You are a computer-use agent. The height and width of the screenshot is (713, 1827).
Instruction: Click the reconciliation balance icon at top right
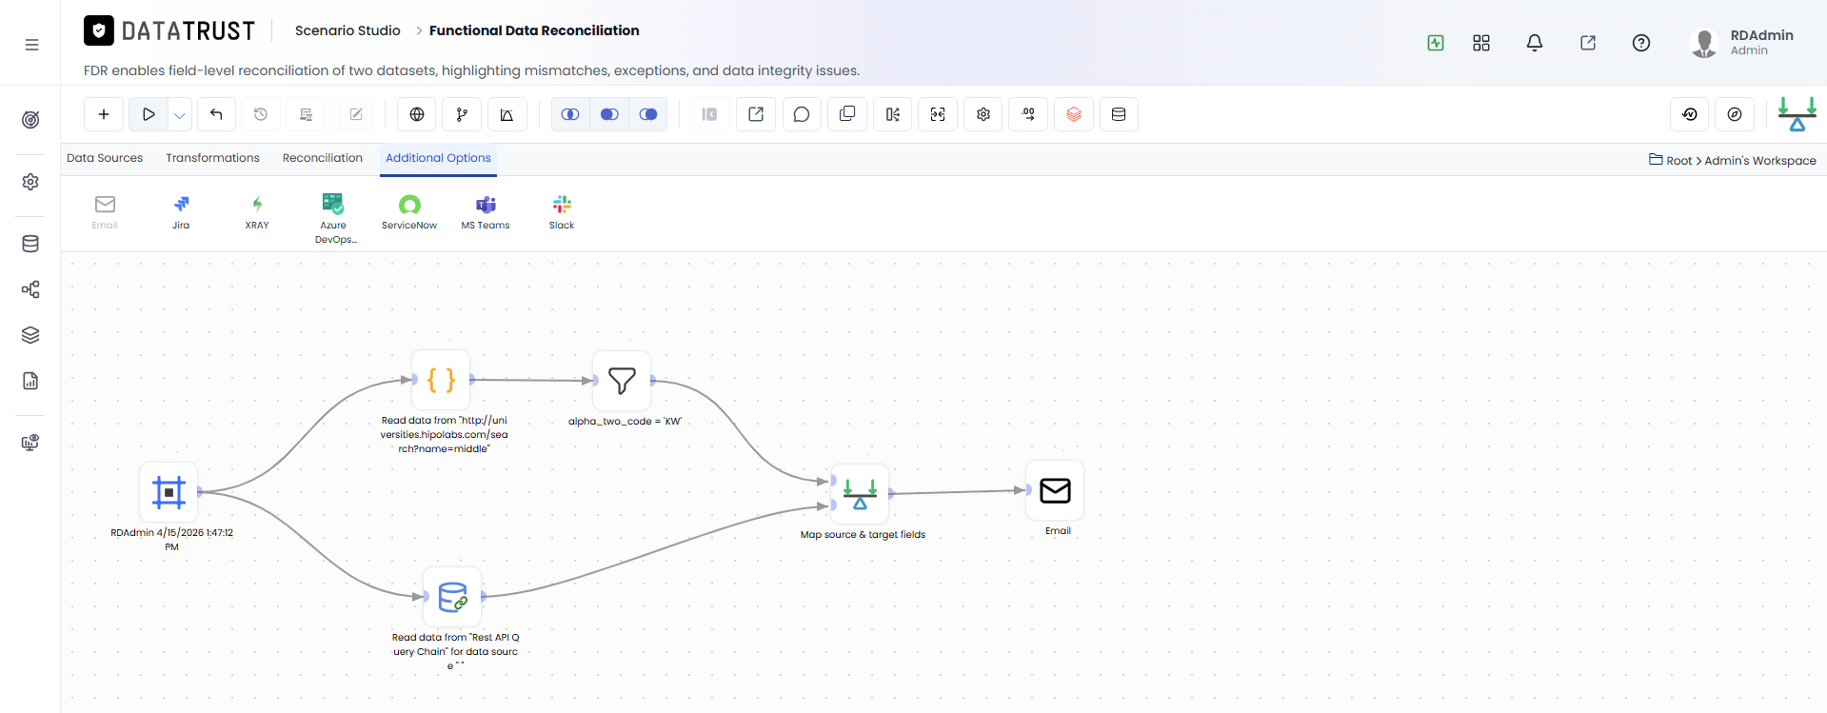(1797, 114)
